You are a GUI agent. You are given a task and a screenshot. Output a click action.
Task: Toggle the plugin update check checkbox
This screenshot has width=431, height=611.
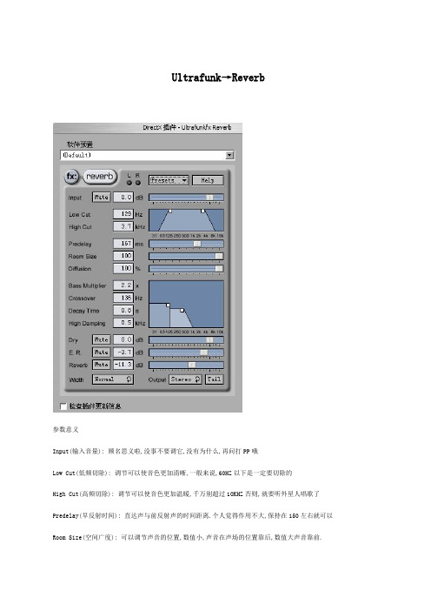[x=63, y=406]
